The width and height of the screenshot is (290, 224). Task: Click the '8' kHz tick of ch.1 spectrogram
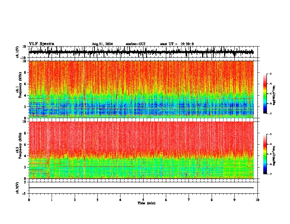25,72
